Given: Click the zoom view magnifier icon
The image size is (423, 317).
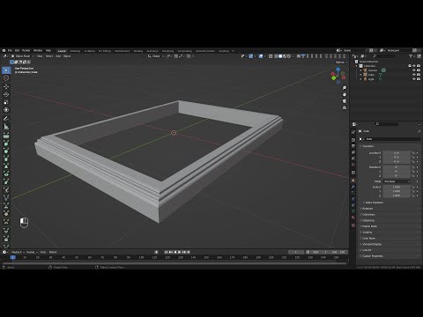Looking at the screenshot, I should (345, 88).
